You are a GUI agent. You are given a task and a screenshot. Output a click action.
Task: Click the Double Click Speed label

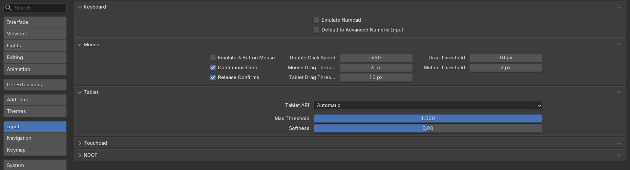click(x=312, y=58)
